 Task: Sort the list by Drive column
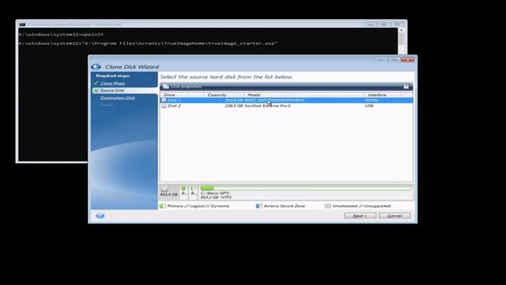183,95
